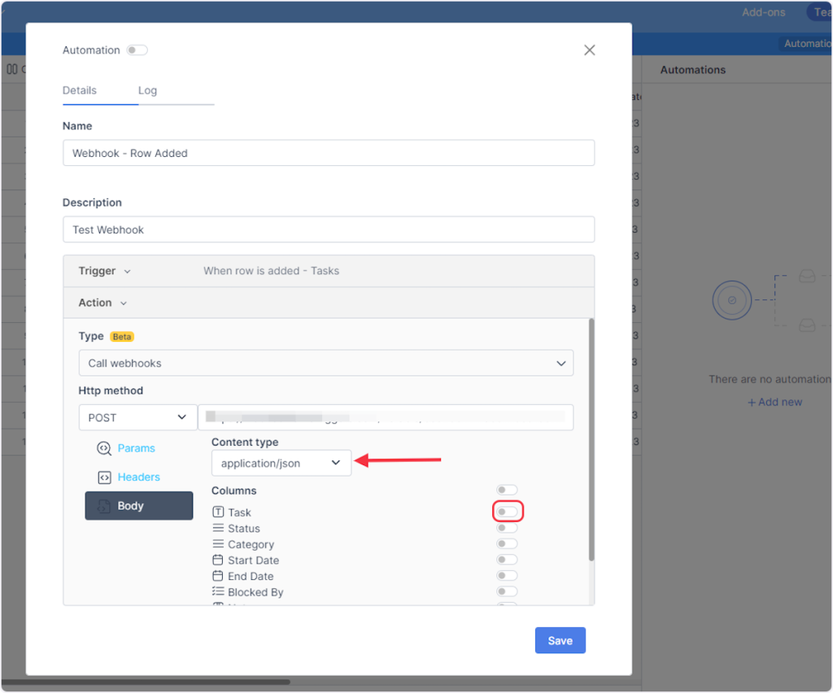Image resolution: width=833 pixels, height=693 pixels.
Task: Expand the Trigger section
Action: coord(104,271)
